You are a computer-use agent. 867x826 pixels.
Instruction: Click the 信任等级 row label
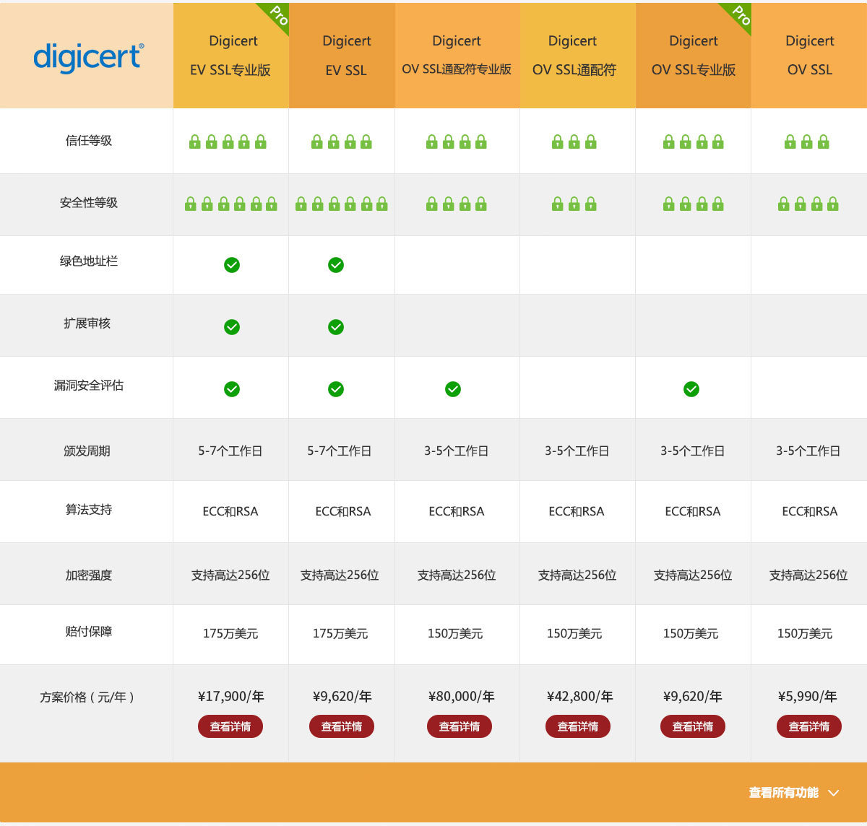point(89,141)
